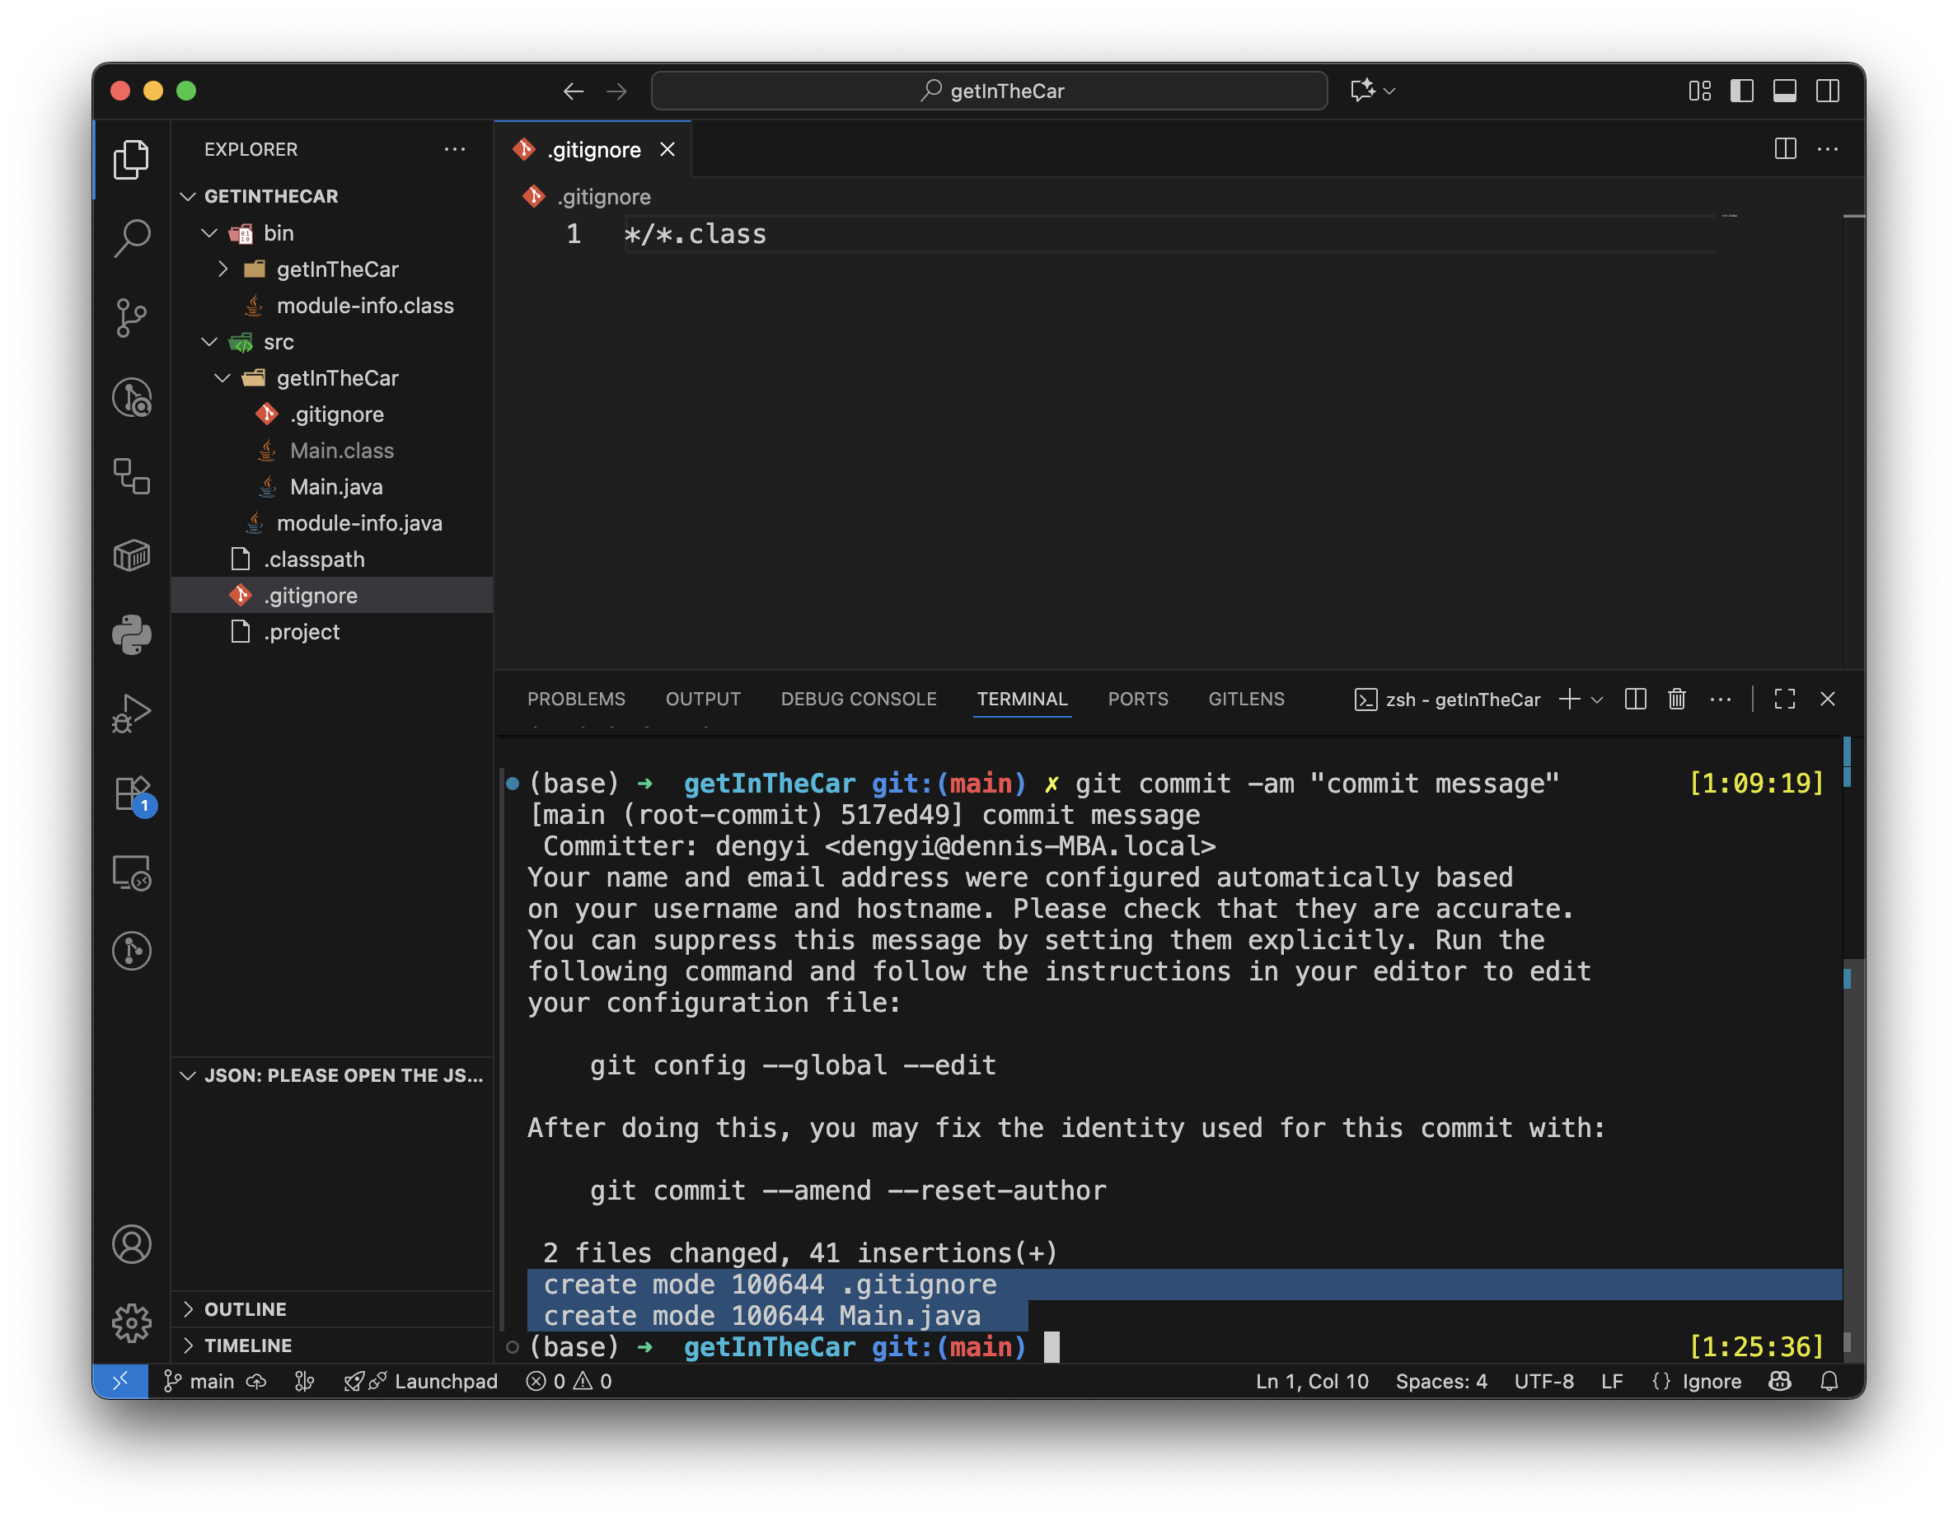
Task: Toggle the primary side bar visibility
Action: 1742,91
